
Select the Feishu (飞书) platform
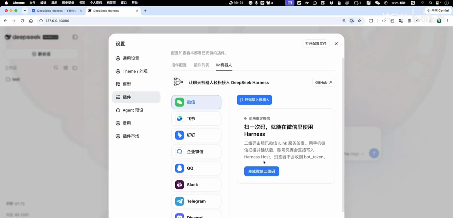coord(196,119)
